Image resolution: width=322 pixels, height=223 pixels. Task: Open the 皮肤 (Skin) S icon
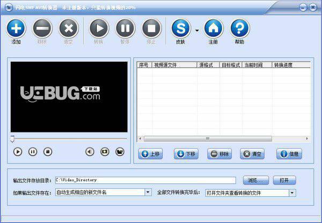pos(181,28)
